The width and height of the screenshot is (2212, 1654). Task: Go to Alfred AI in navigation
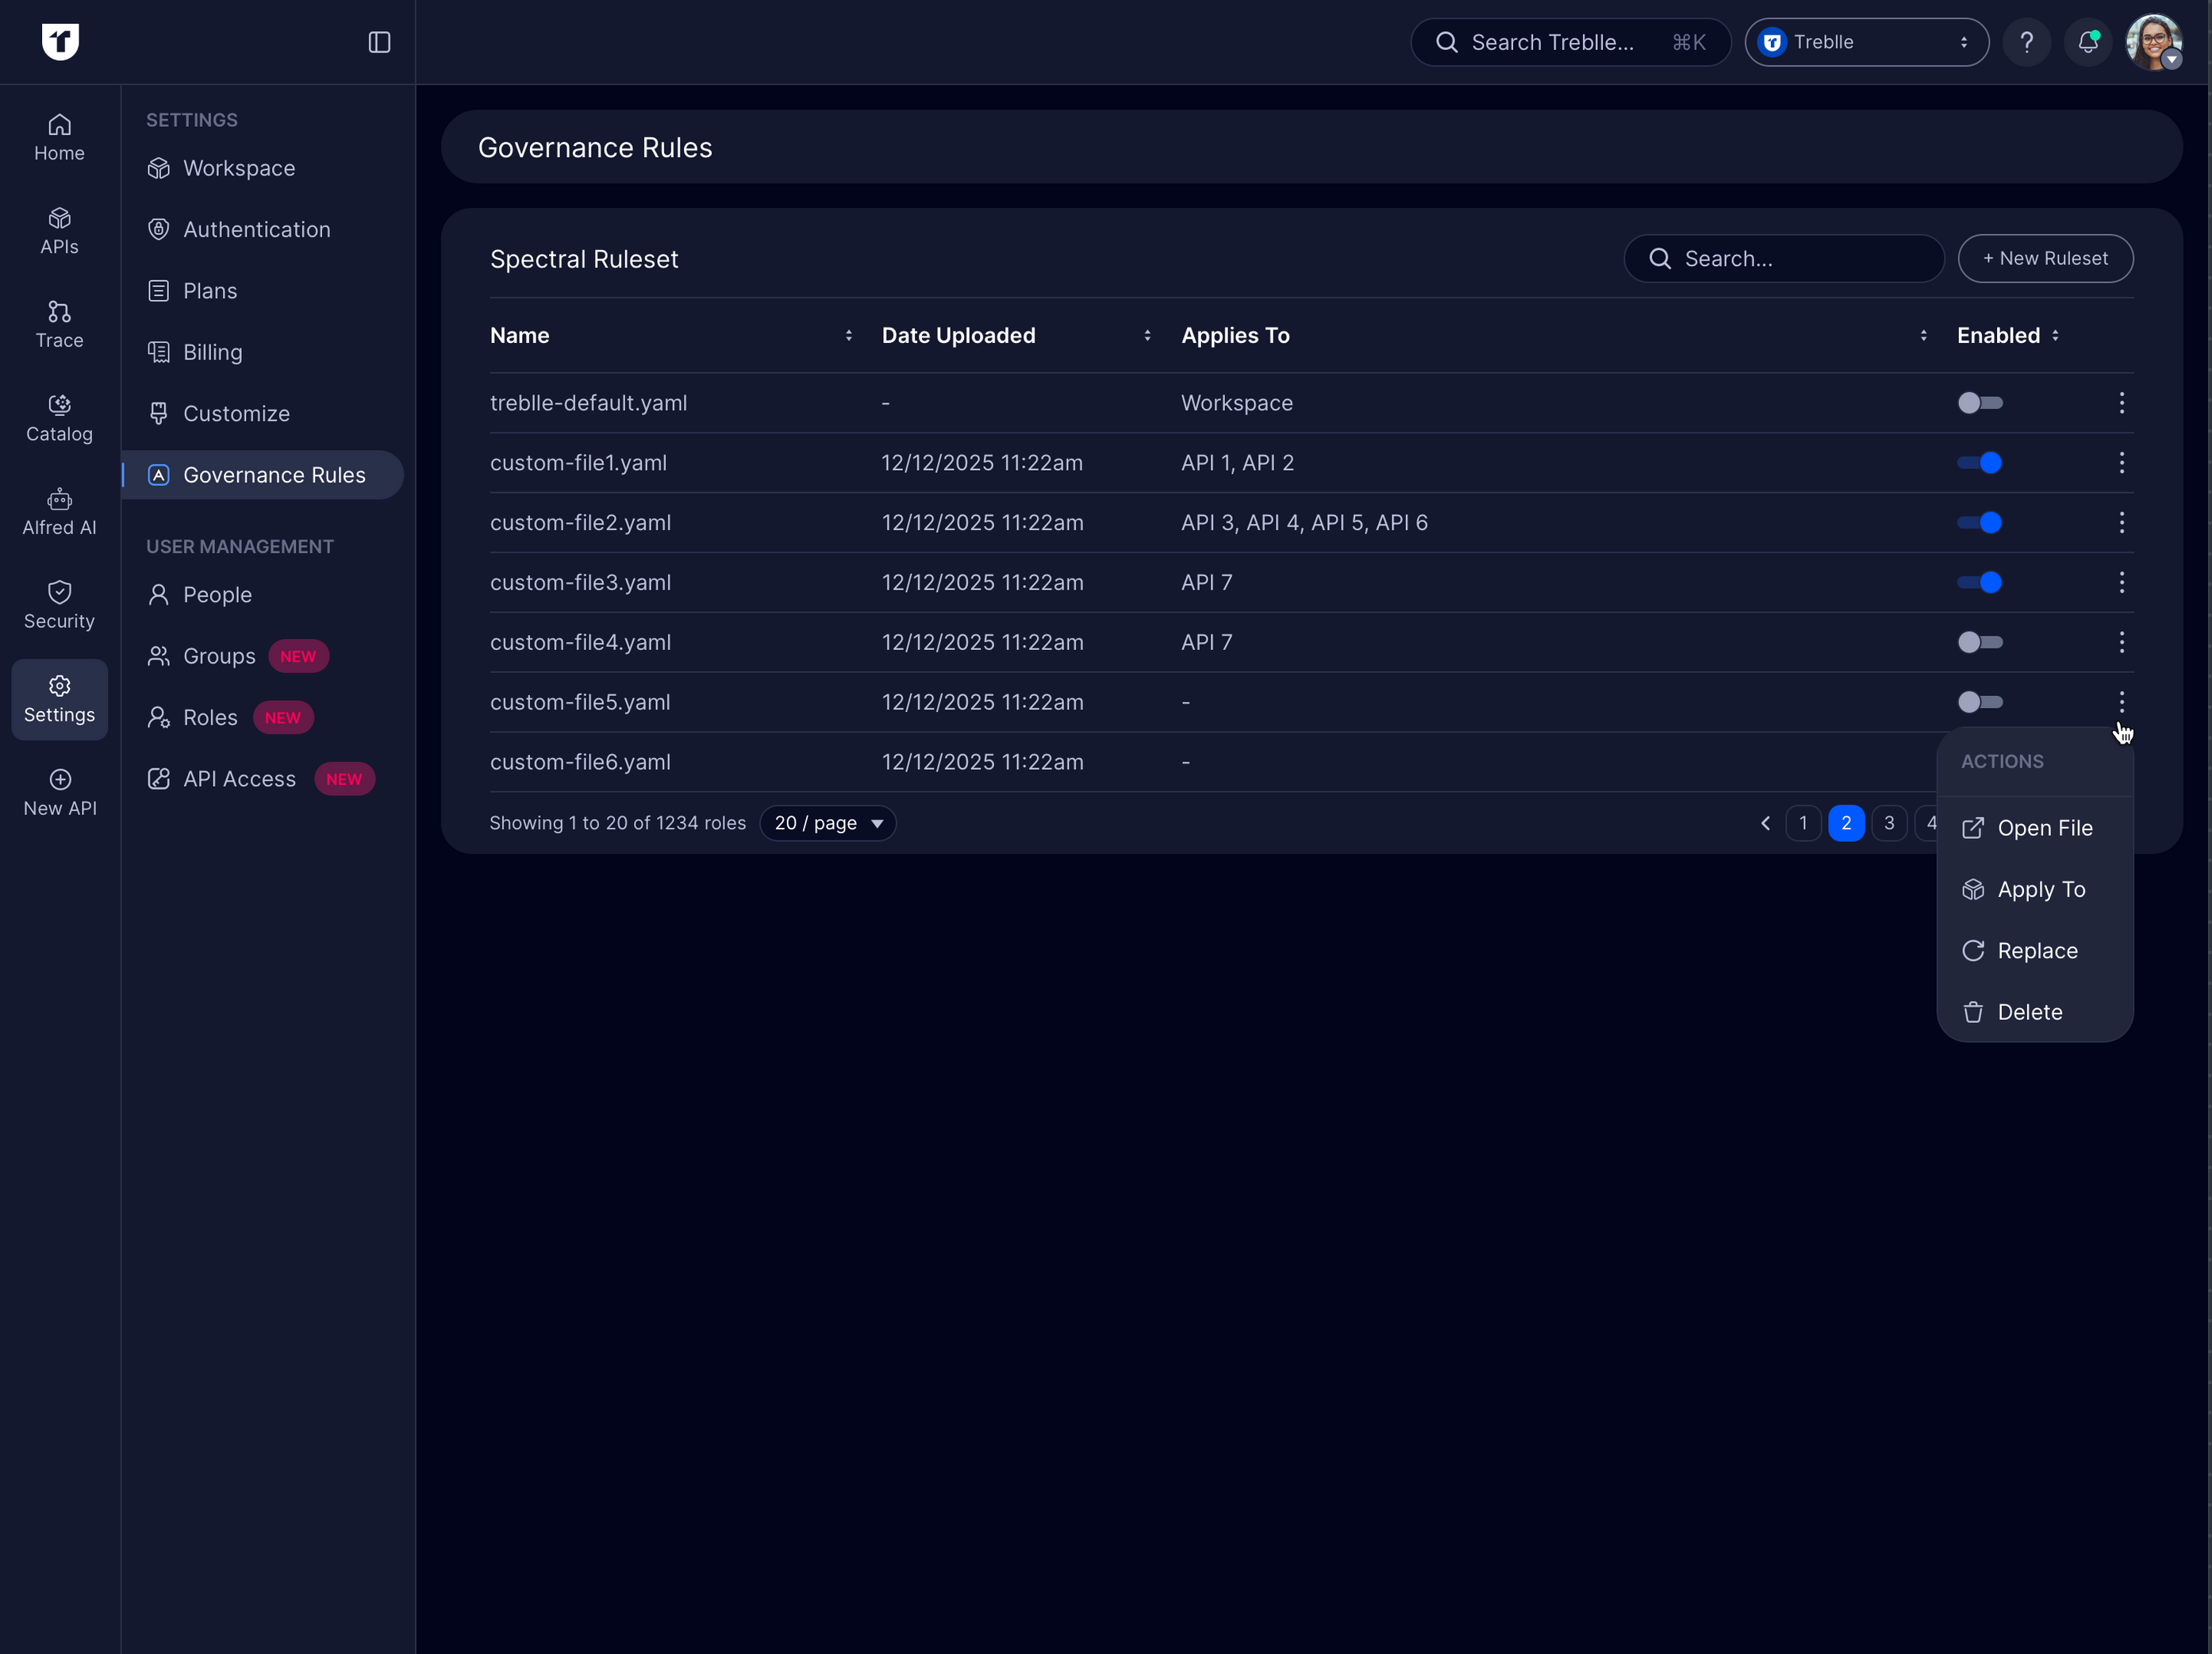[59, 512]
